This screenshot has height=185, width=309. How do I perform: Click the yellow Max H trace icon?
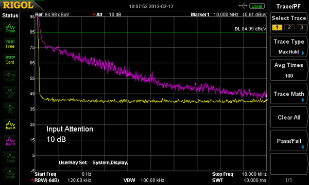tap(10, 125)
